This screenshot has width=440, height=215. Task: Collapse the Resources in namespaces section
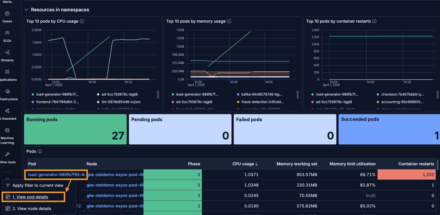pyautogui.click(x=26, y=10)
